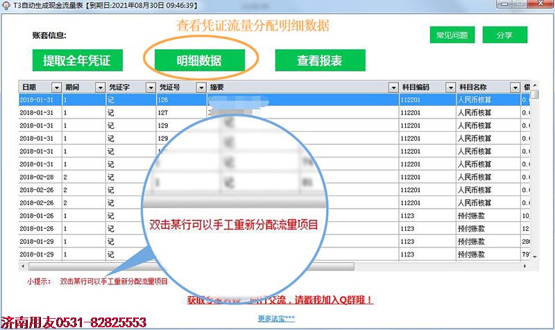Click the vertical scrollbar down arrow
The width and height of the screenshot is (555, 330).
(x=533, y=257)
